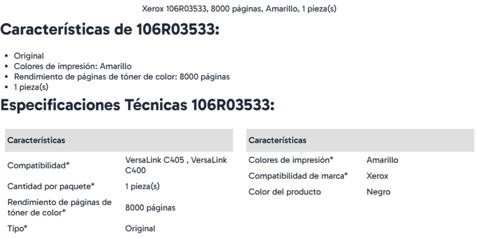Image resolution: width=477 pixels, height=239 pixels.
Task: Select the 'Compatibilidad*' row label
Action: click(39, 166)
